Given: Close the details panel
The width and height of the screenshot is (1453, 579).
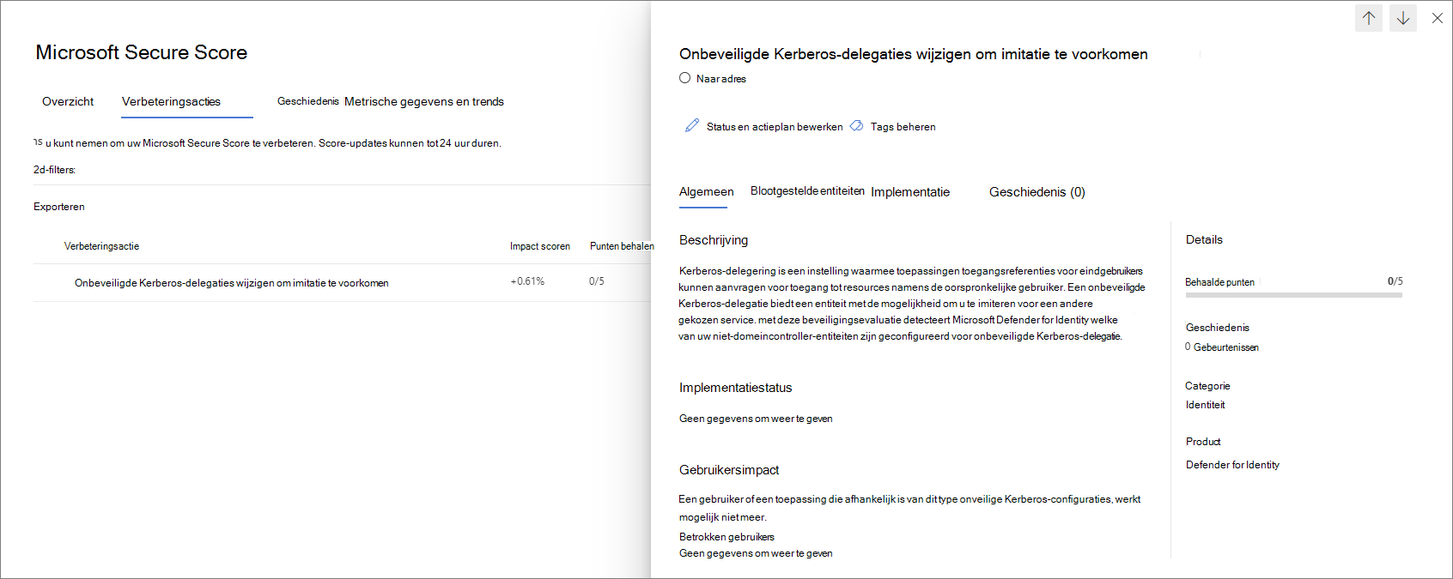Looking at the screenshot, I should coord(1437,17).
